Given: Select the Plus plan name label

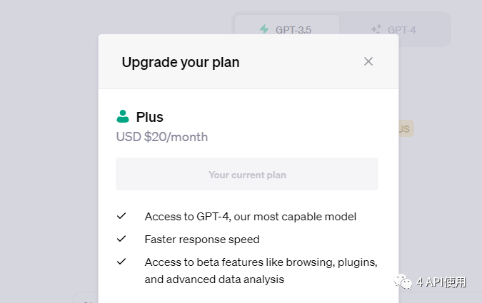Looking at the screenshot, I should click(150, 117).
